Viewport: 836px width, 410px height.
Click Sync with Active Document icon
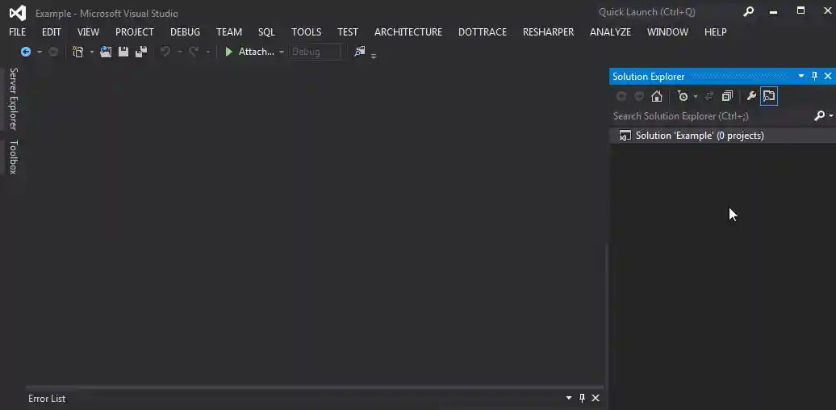[709, 96]
